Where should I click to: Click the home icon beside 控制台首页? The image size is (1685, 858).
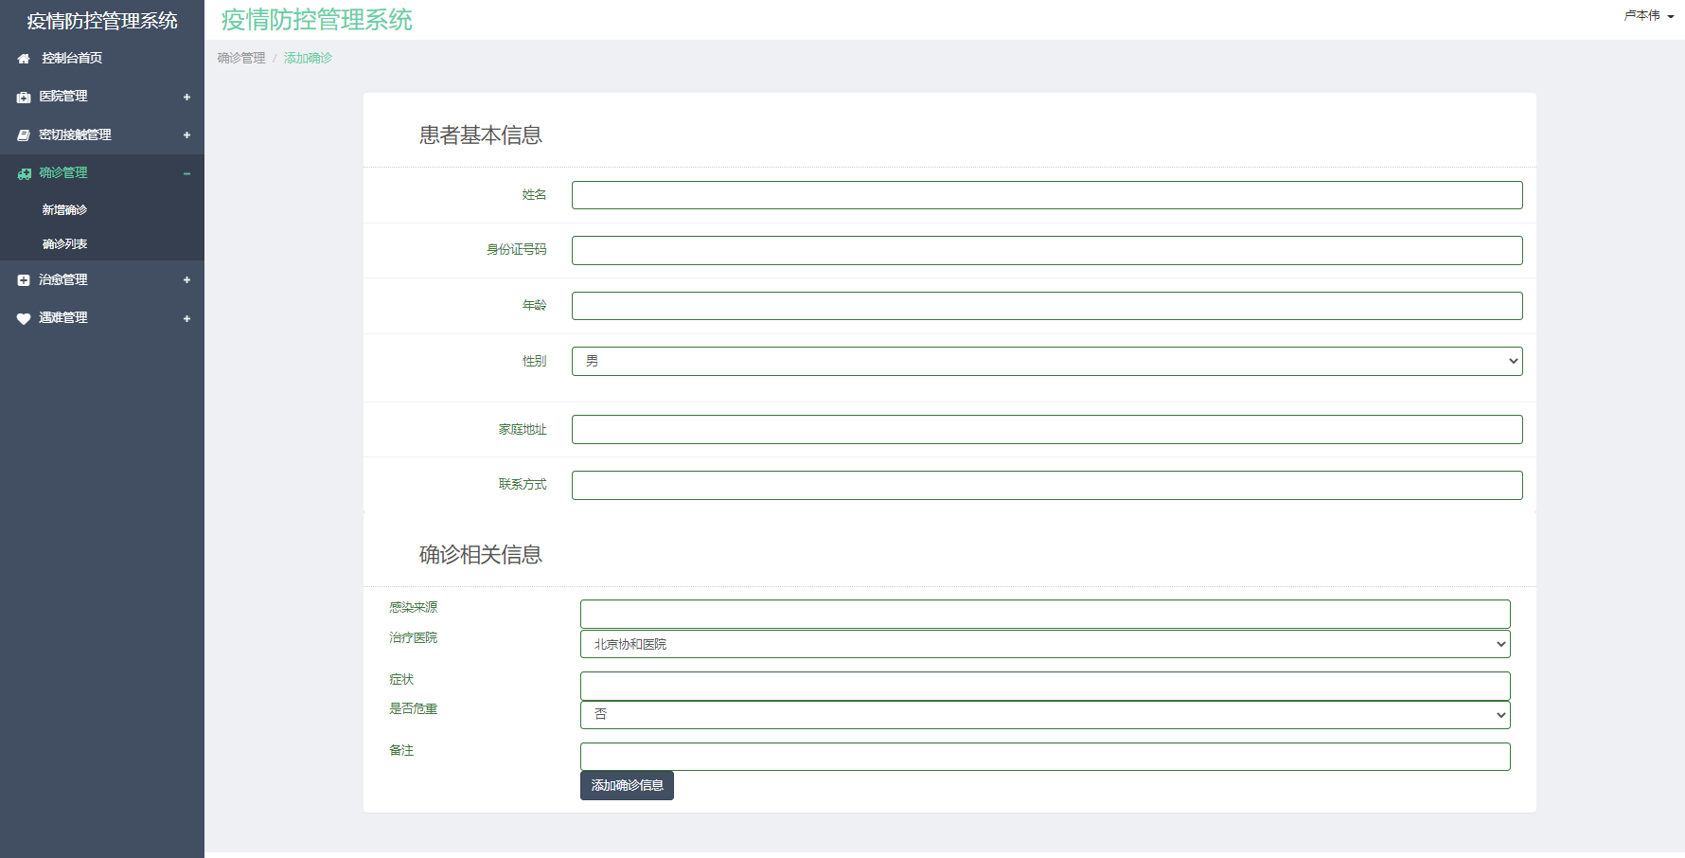click(x=24, y=59)
